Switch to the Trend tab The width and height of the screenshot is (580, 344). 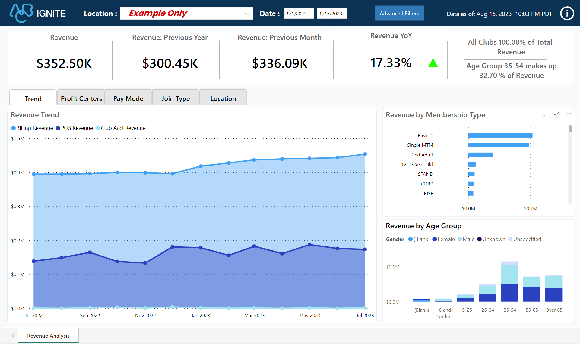pyautogui.click(x=33, y=98)
